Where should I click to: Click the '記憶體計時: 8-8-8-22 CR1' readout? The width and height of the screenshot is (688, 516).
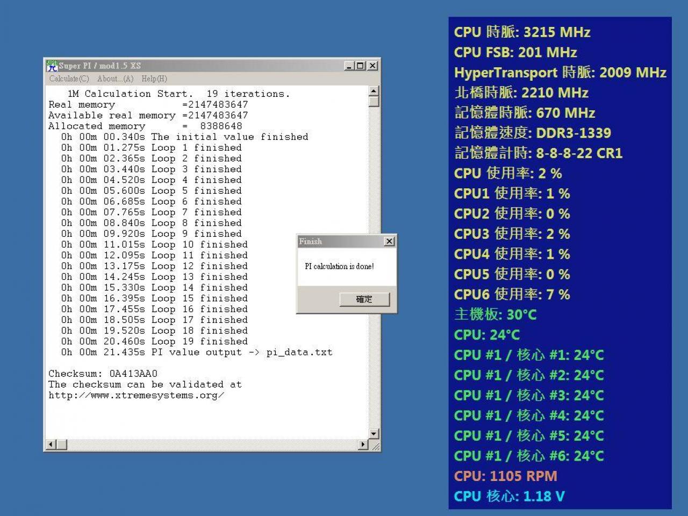point(539,153)
